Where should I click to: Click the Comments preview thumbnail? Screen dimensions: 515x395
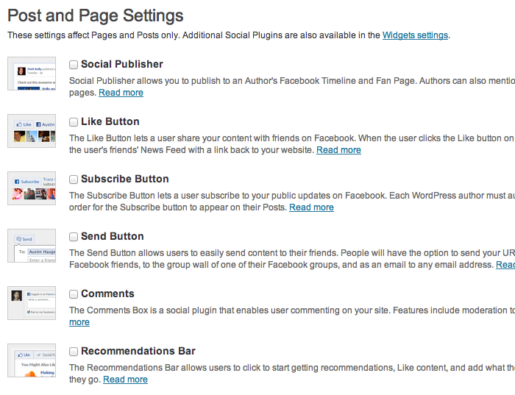[x=32, y=303]
